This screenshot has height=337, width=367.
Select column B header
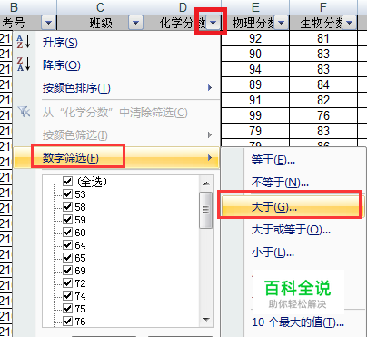[15, 7]
